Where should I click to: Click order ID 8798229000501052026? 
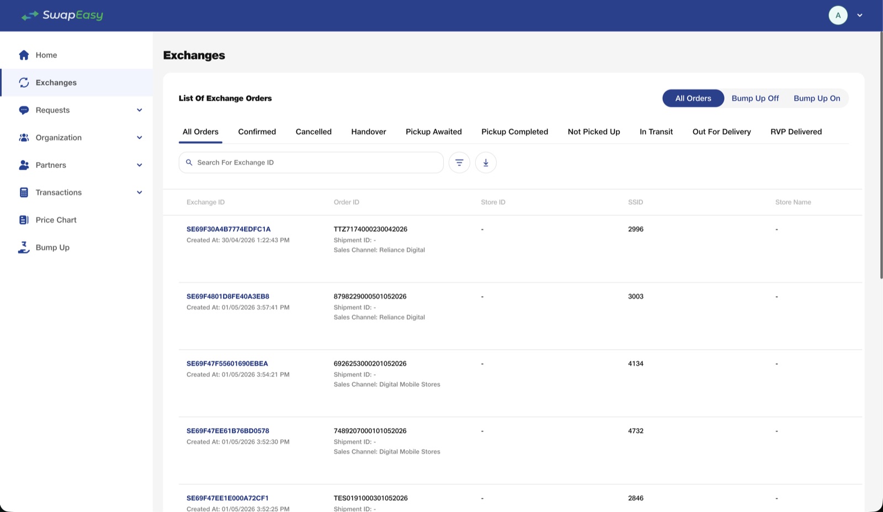click(x=370, y=297)
